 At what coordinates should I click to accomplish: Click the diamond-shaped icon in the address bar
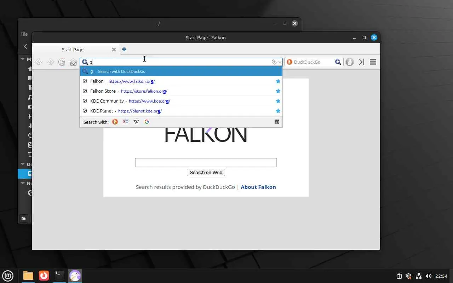[274, 62]
